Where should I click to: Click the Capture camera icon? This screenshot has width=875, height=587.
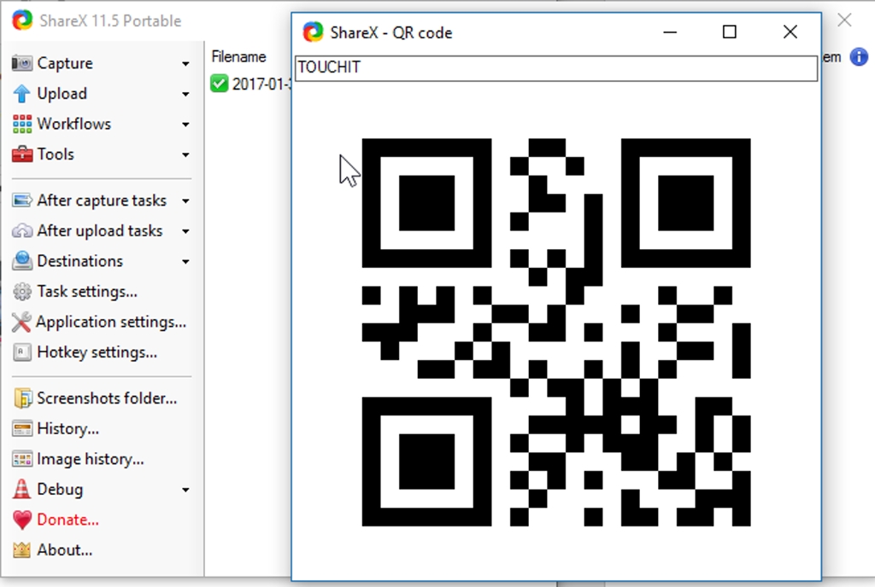[x=22, y=63]
